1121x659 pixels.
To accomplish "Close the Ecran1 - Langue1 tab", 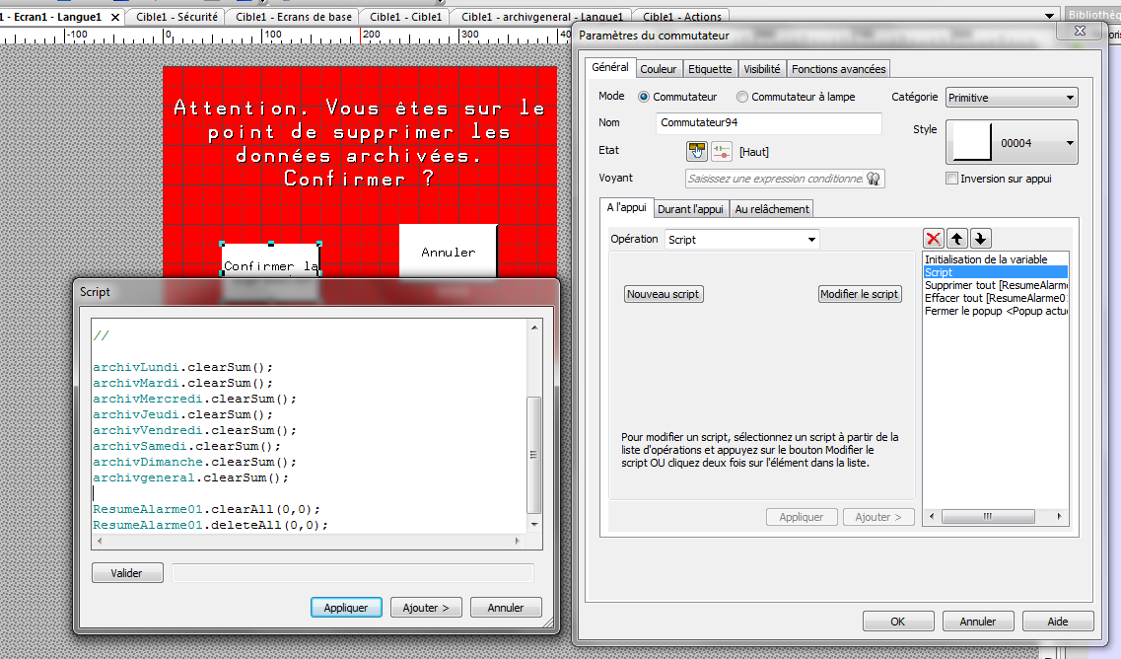I will pyautogui.click(x=115, y=17).
